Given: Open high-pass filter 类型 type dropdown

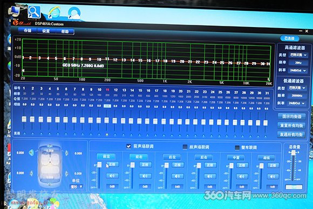Looking at the screenshot, I should click(x=298, y=55).
